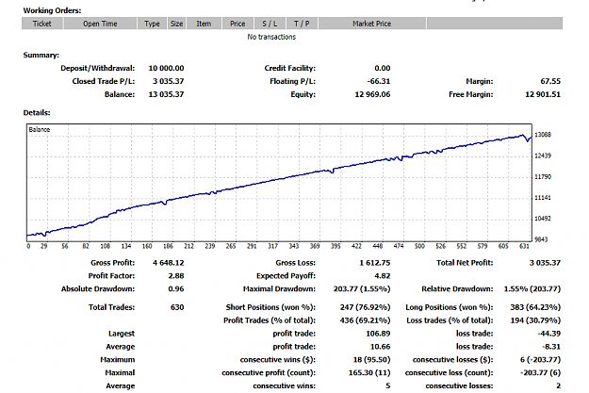Click the Open Time column header

coord(100,24)
